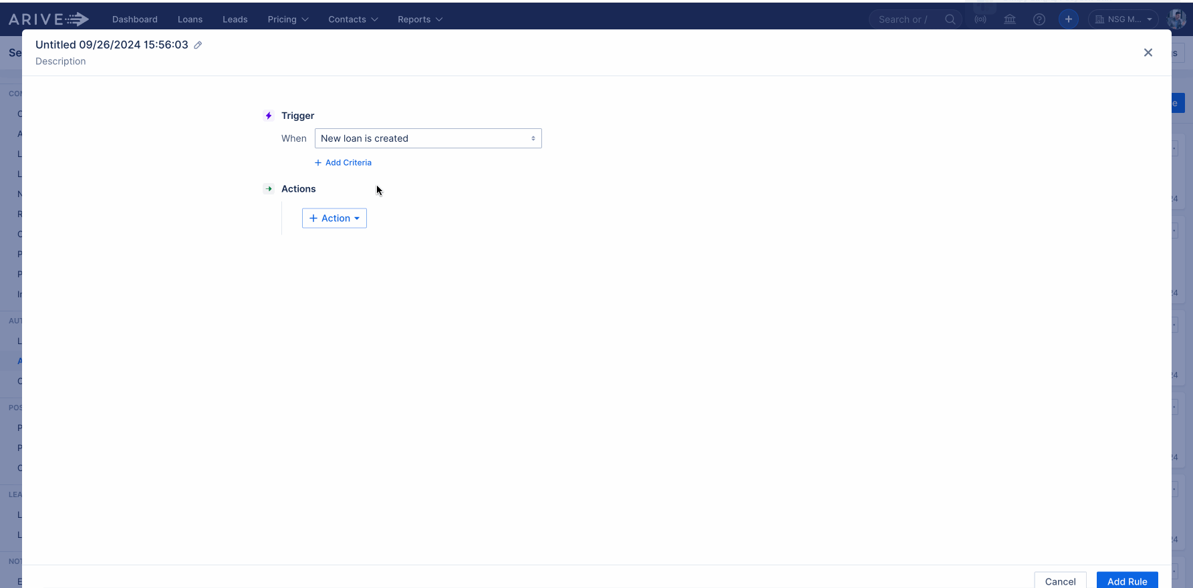Click the Cancel button
This screenshot has height=588, width=1193.
click(x=1060, y=581)
